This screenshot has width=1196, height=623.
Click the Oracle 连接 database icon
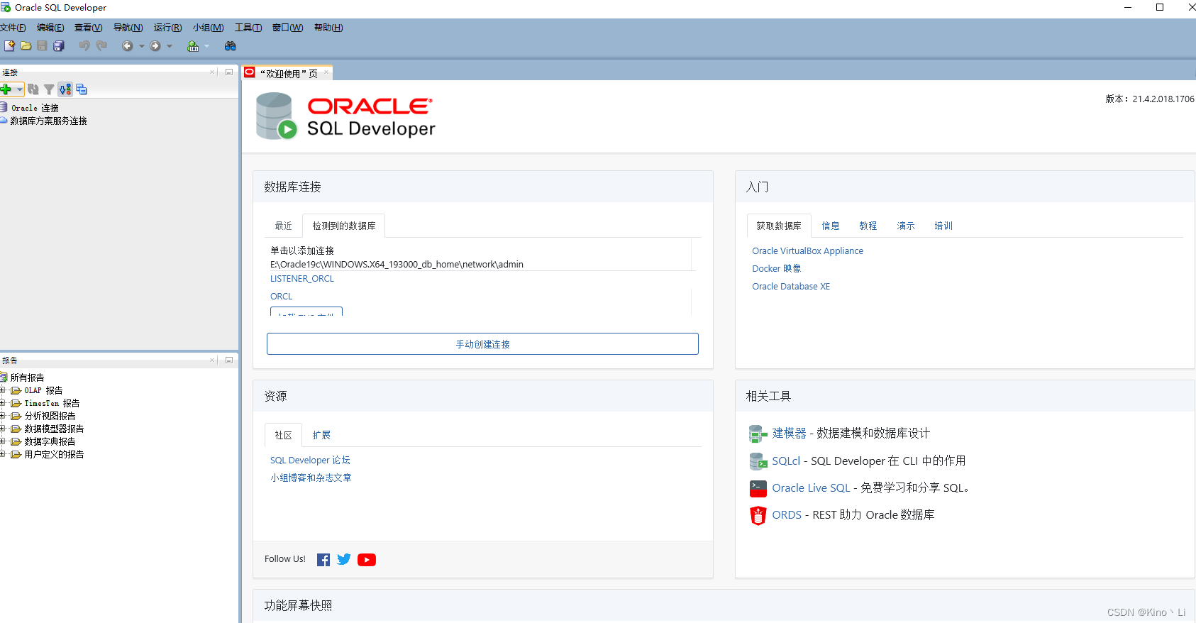[x=4, y=107]
